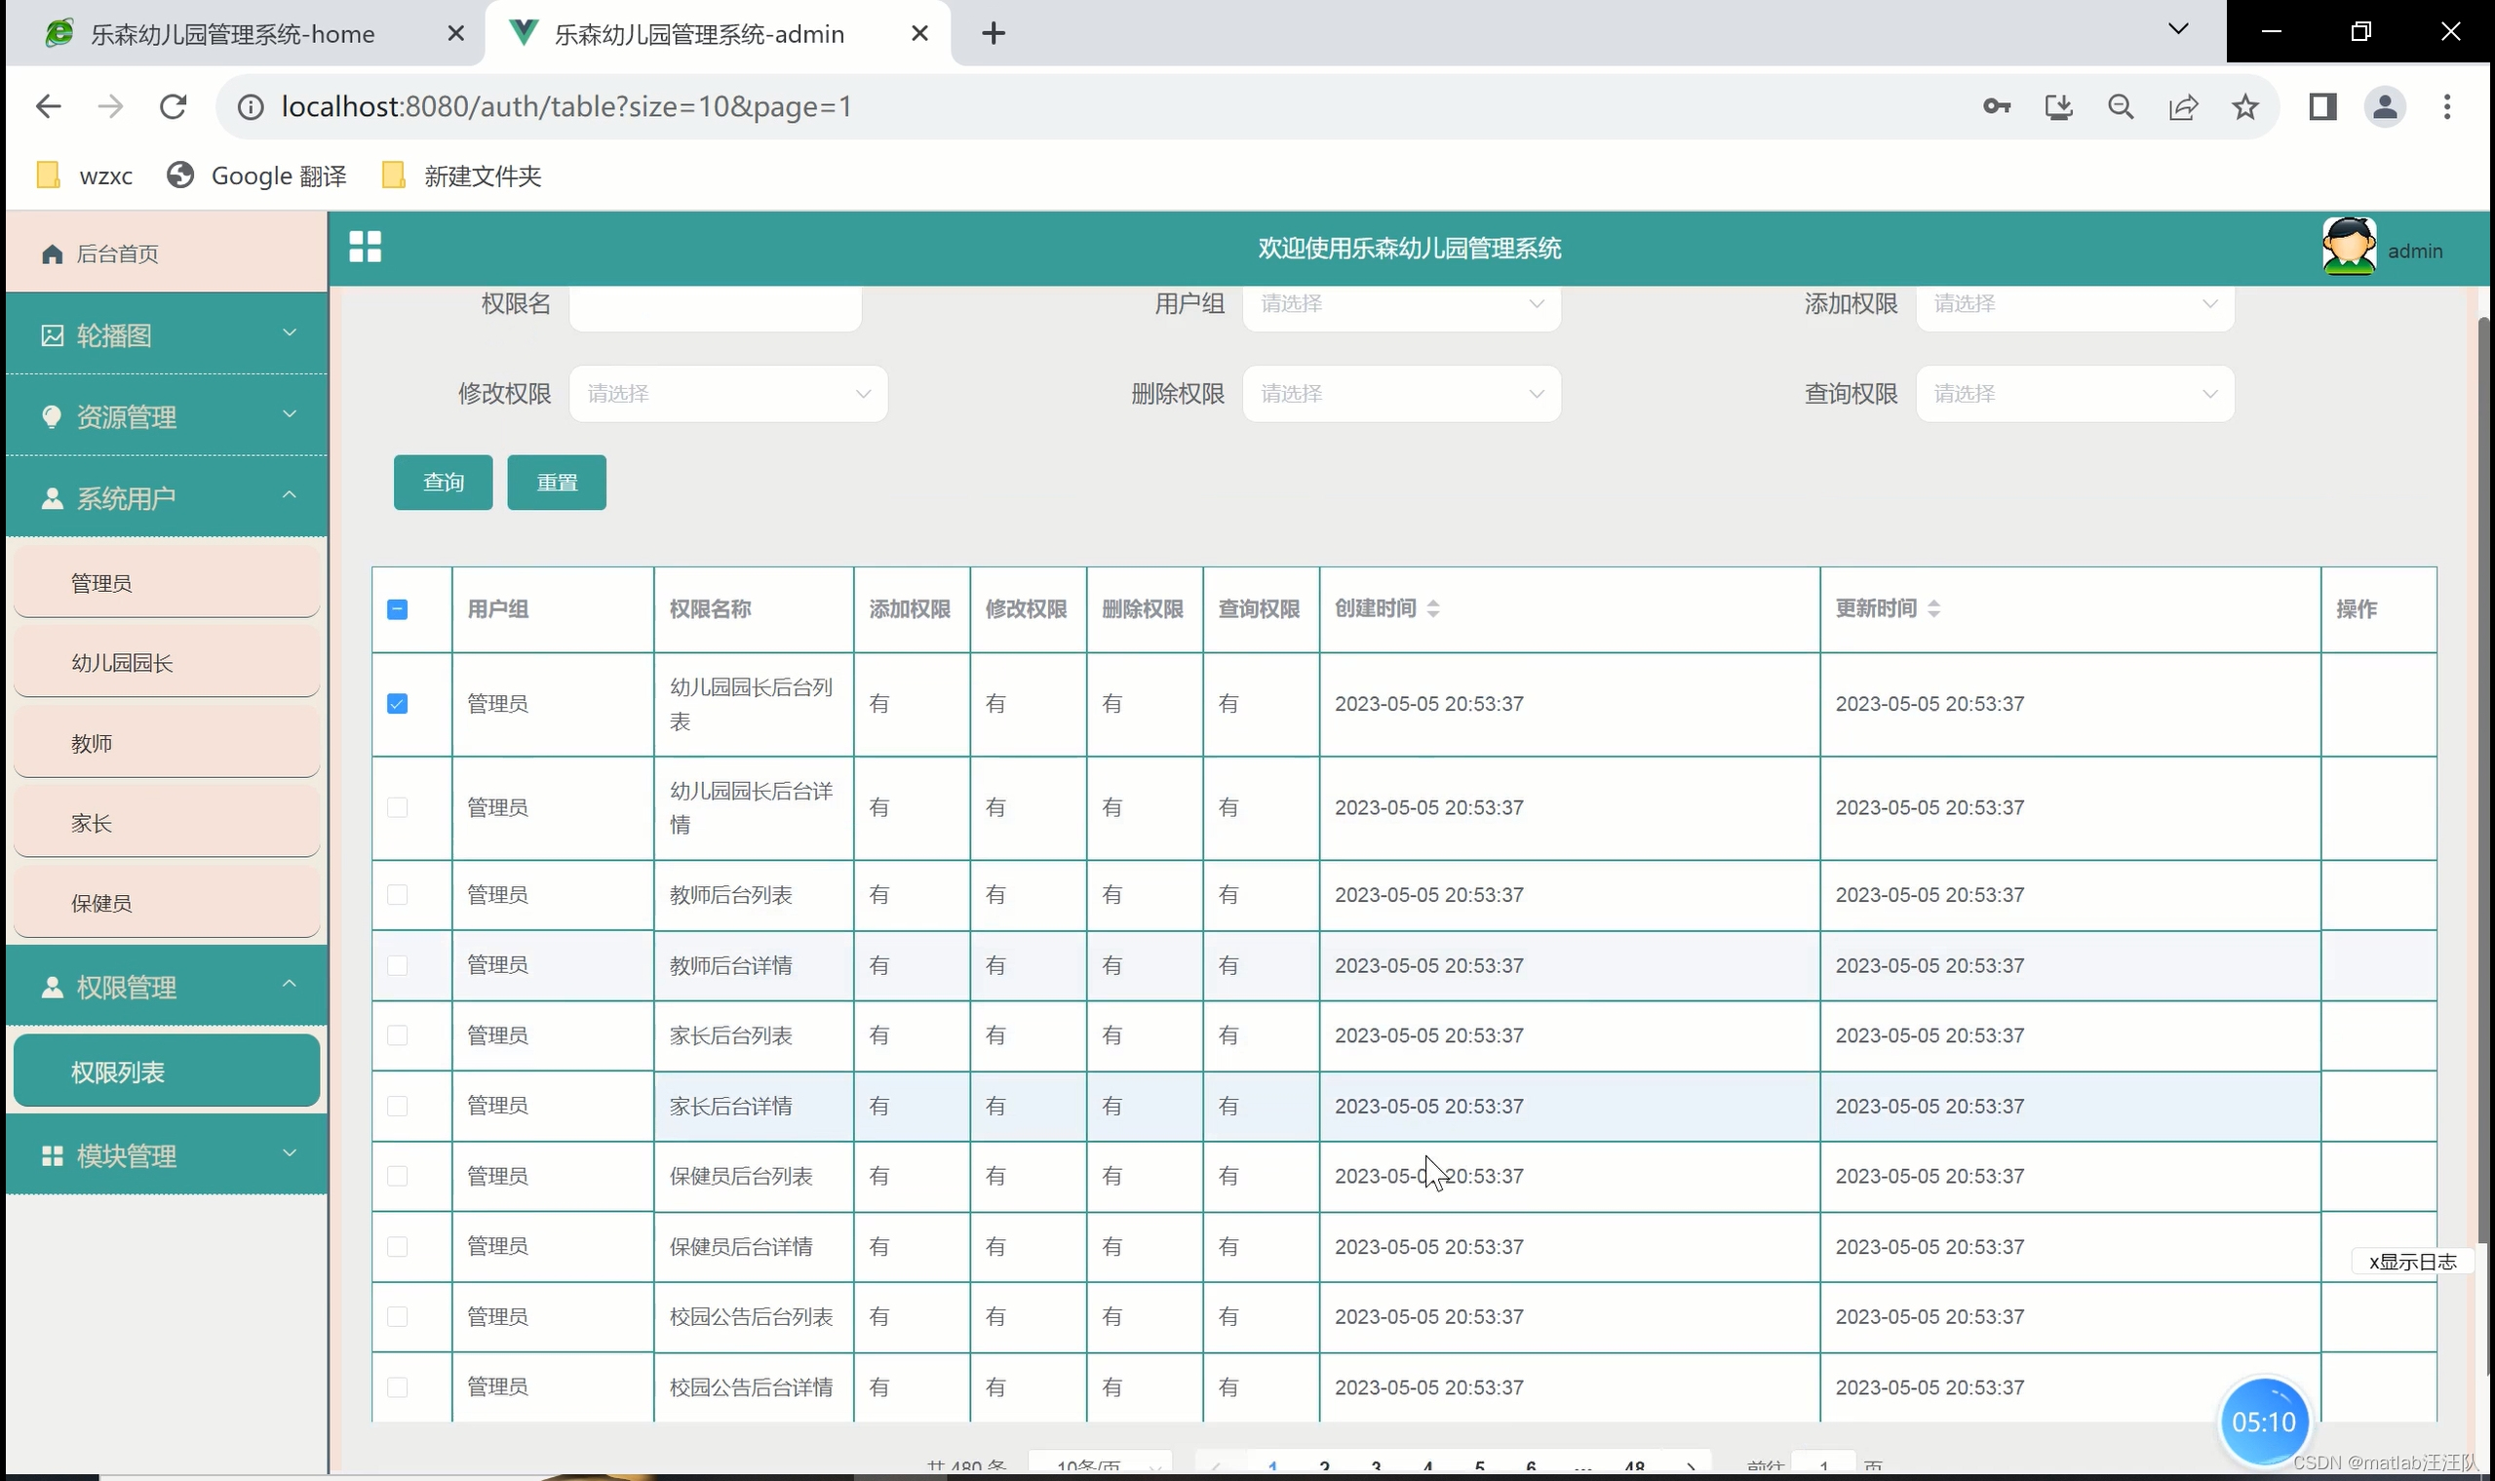
Task: Expand the 轮播图 sidebar menu
Action: 167,335
